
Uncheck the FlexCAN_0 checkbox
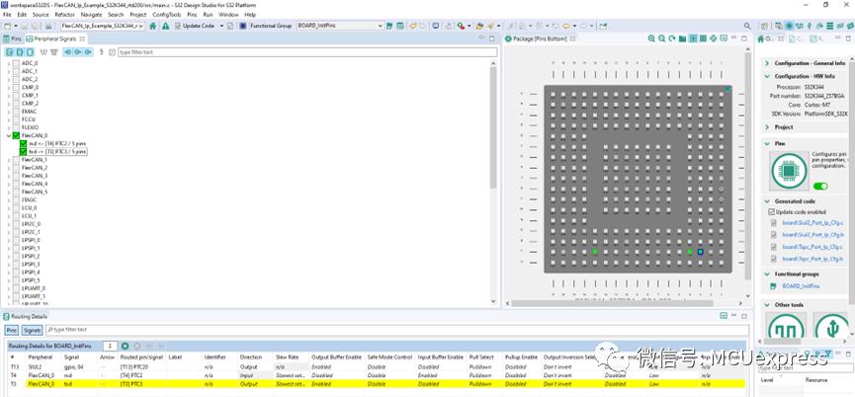(x=16, y=135)
